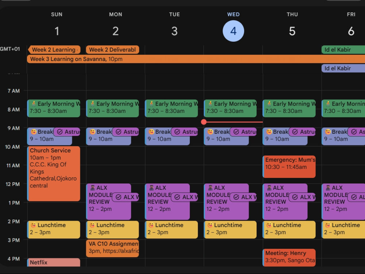Click the red current-time indicator dot
Image resolution: width=365 pixels, height=274 pixels.
pyautogui.click(x=204, y=122)
